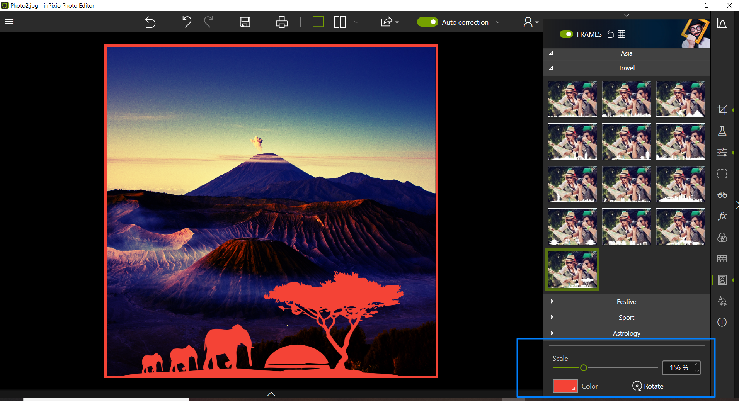Switch to split before/after view
739x401 pixels.
click(x=340, y=22)
